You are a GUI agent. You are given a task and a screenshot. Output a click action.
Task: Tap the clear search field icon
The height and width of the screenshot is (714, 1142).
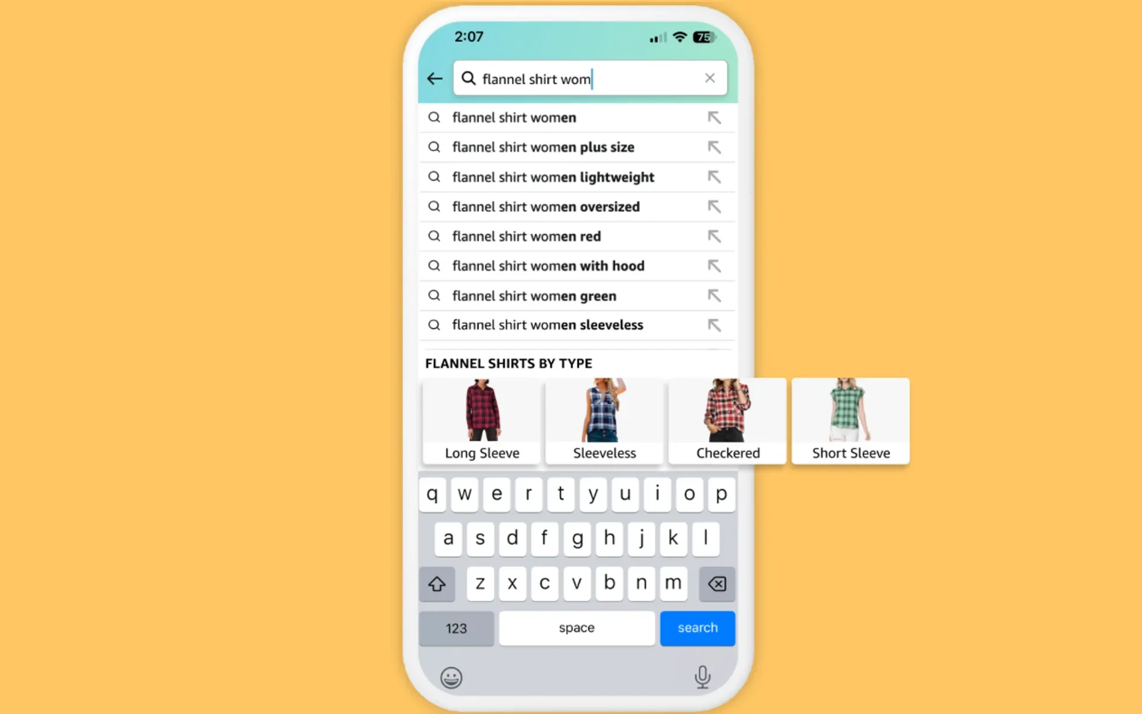[710, 78]
